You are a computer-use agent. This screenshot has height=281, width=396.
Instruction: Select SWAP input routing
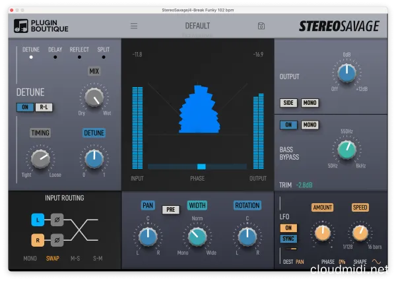pyautogui.click(x=53, y=259)
